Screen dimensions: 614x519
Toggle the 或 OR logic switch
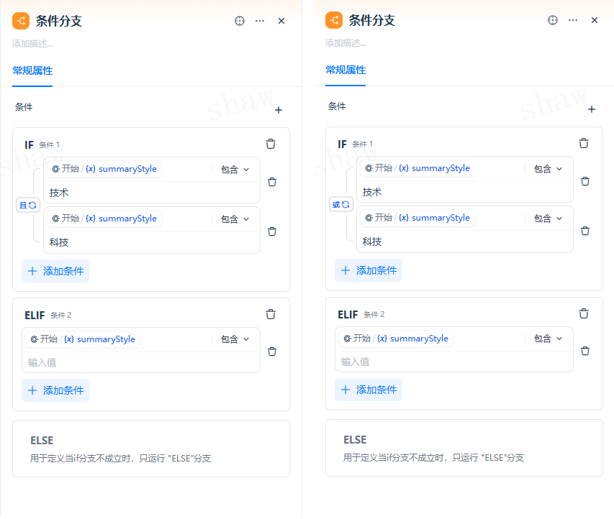[340, 204]
